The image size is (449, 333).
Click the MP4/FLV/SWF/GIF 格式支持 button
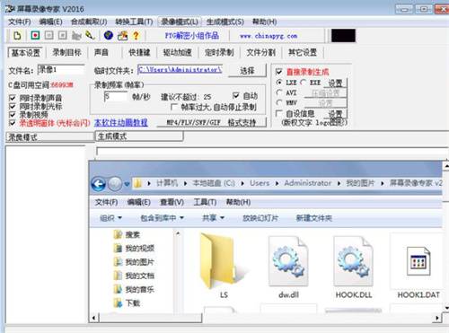pos(211,122)
